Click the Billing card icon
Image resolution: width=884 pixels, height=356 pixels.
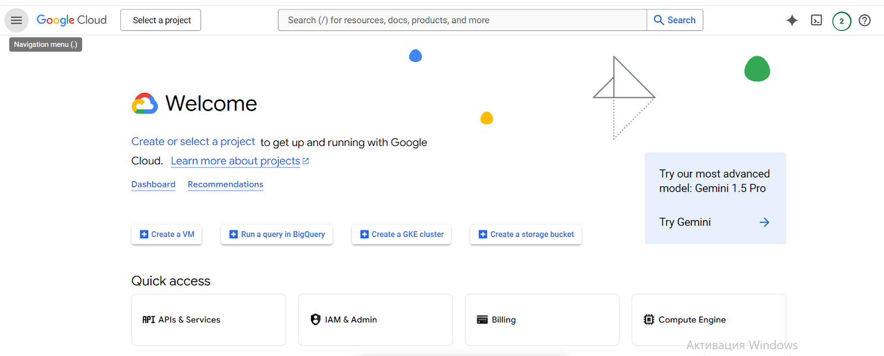tap(482, 320)
